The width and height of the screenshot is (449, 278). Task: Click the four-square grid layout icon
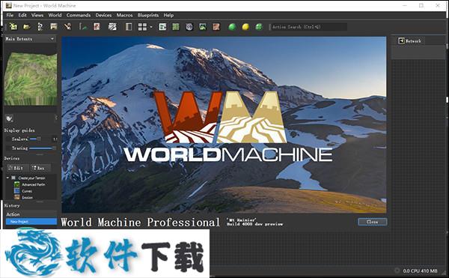[x=142, y=27]
